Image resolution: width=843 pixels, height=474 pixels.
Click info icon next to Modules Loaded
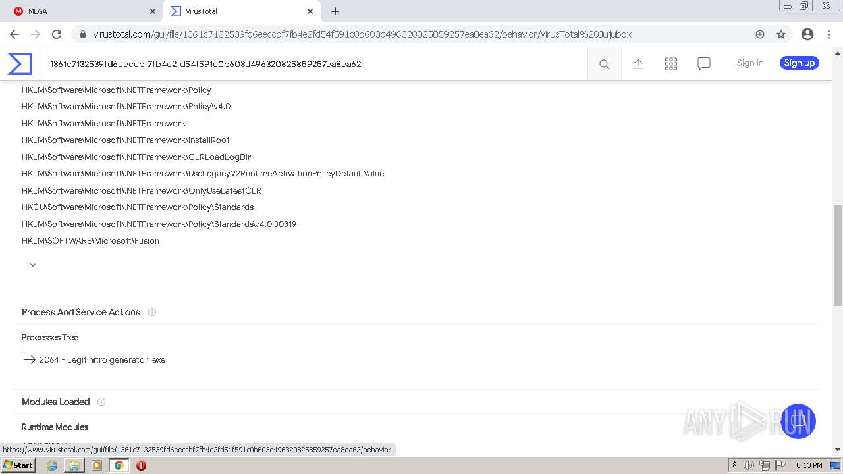click(x=101, y=402)
